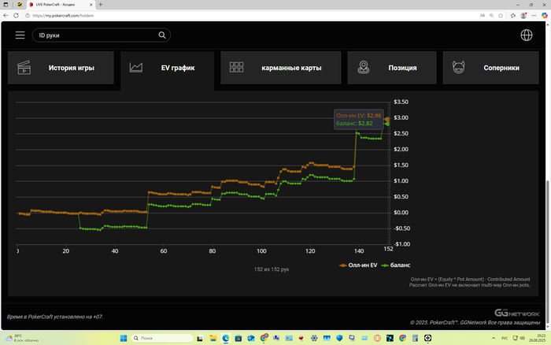Toggle the "баланс" legend series
This screenshot has width=551, height=345.
pos(396,265)
